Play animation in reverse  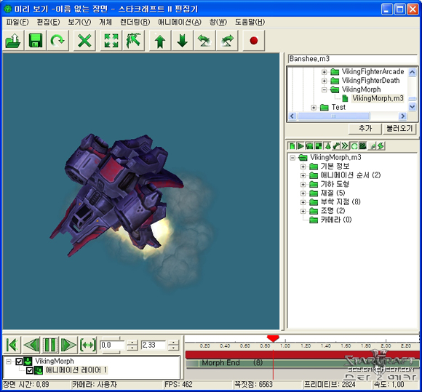[x=31, y=345]
